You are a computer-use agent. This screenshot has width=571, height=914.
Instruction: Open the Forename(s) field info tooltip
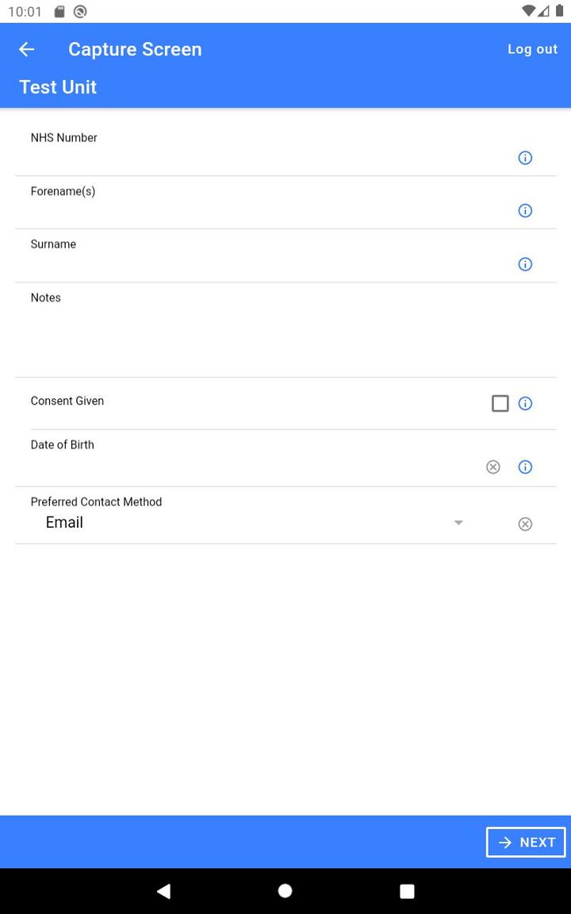click(x=525, y=210)
